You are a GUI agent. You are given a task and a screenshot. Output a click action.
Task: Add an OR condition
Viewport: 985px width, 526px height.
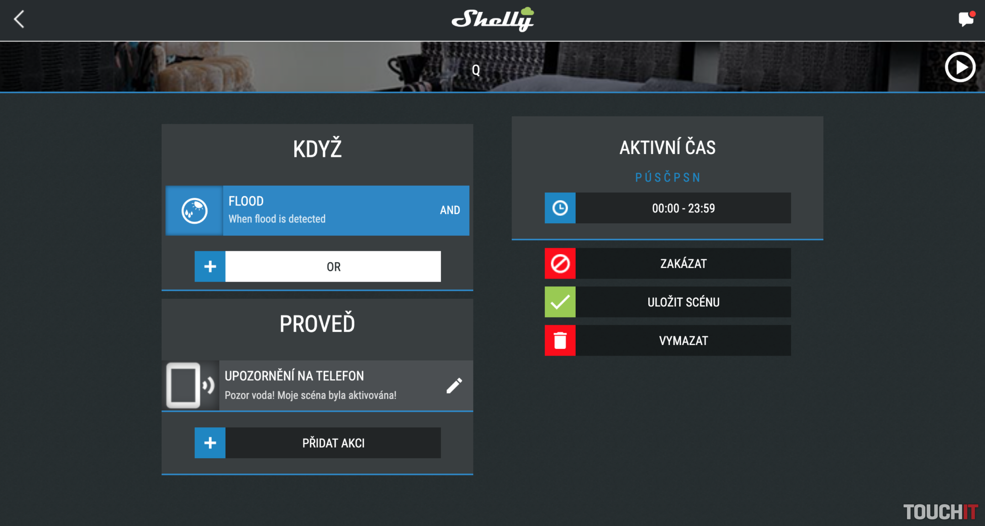click(333, 267)
